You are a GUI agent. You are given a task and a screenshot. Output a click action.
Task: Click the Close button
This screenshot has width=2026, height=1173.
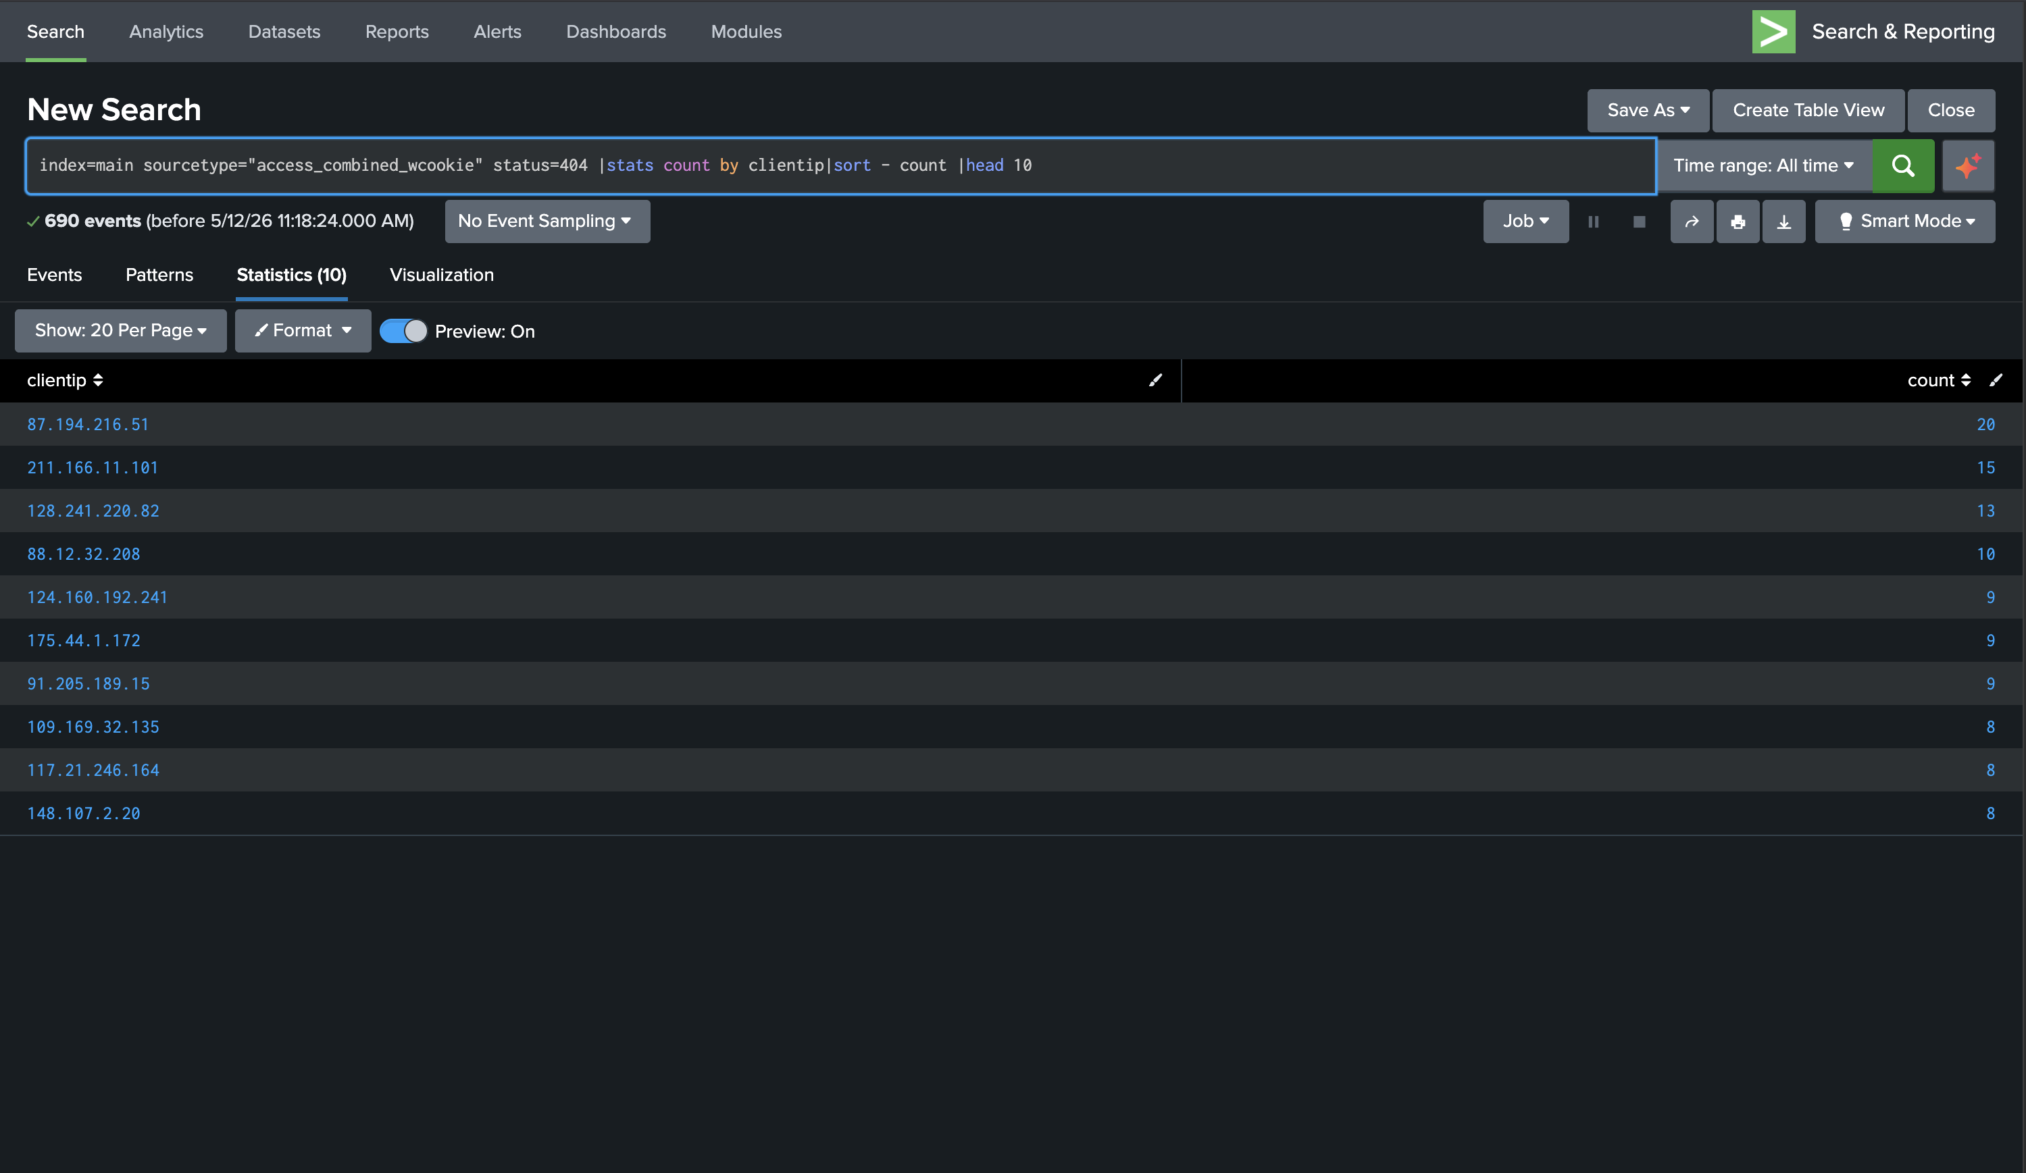tap(1951, 110)
